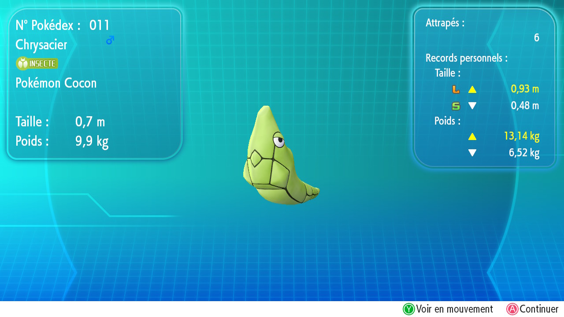This screenshot has height=317, width=564.
Task: Click the blue male gender symbol
Action: coord(110,40)
